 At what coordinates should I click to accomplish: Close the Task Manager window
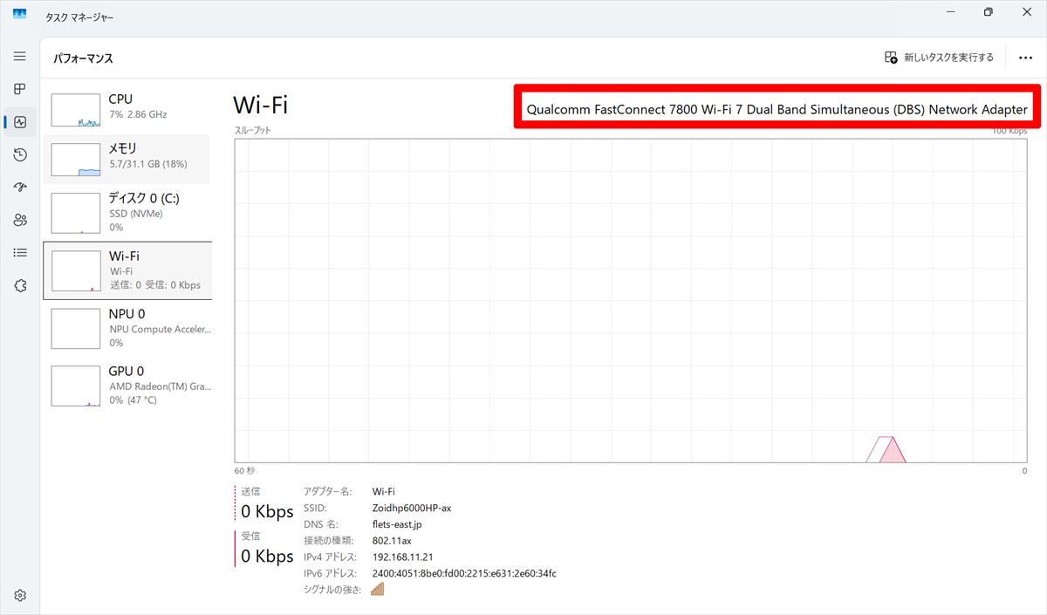point(1028,12)
